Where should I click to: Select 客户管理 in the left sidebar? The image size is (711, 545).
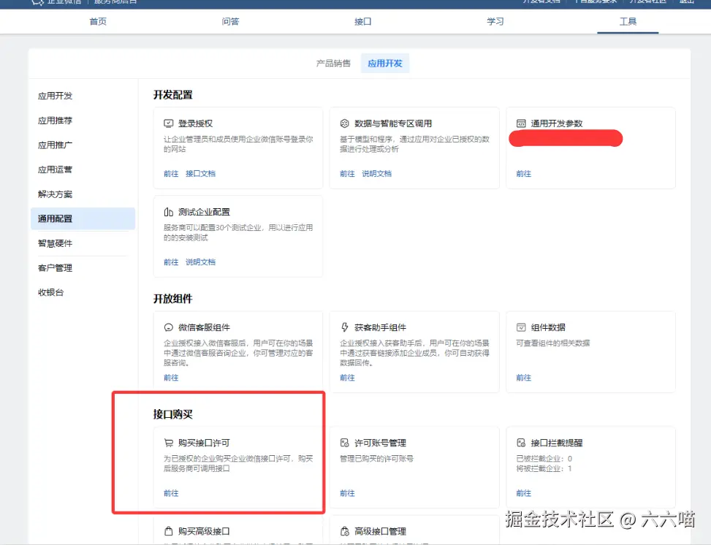point(55,267)
